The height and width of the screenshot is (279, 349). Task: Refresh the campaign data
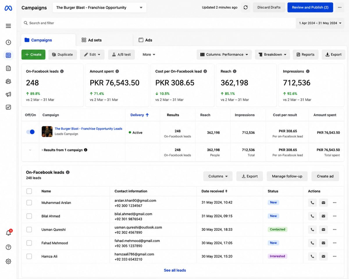(245, 8)
